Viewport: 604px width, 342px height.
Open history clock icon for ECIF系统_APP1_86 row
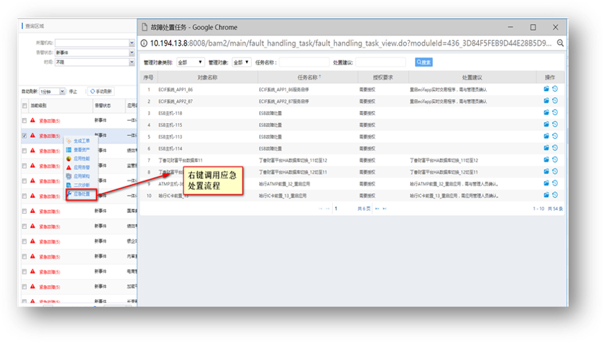(x=555, y=89)
